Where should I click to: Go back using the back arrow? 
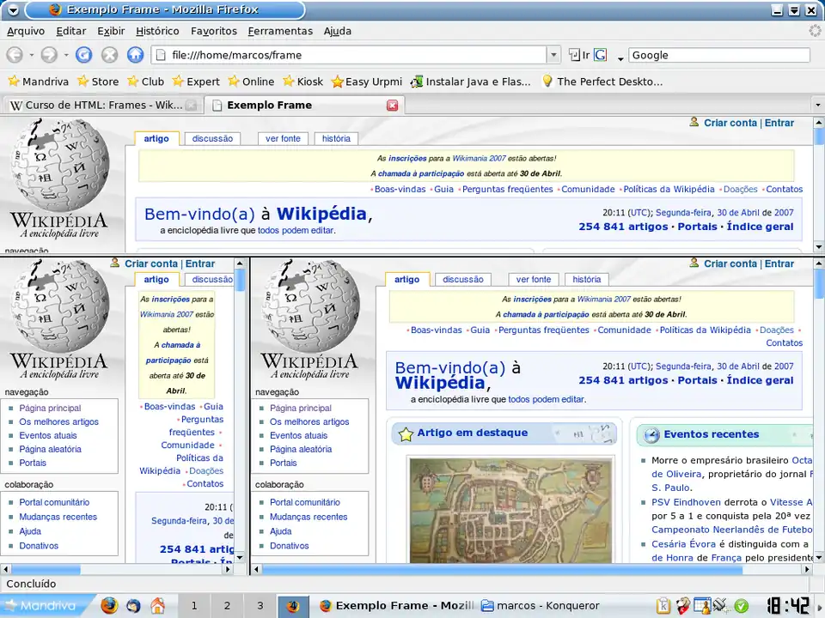coord(15,55)
